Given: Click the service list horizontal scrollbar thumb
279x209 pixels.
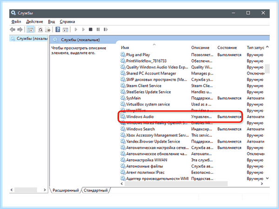Looking at the screenshot, I should click(176, 184).
